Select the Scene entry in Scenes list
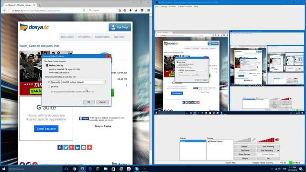This screenshot has height=172, width=306. (x=193, y=141)
